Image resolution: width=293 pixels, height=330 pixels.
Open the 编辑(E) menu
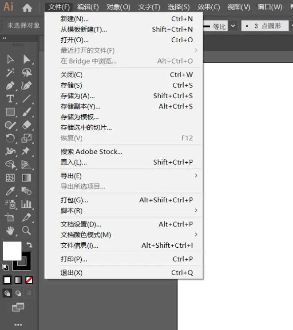tap(88, 7)
